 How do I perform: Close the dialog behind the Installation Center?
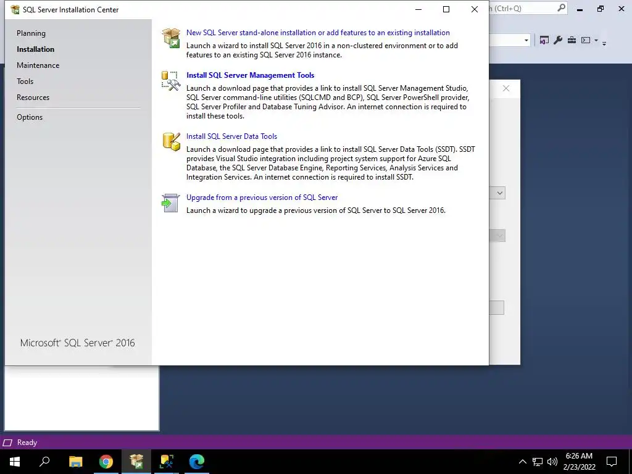(506, 88)
